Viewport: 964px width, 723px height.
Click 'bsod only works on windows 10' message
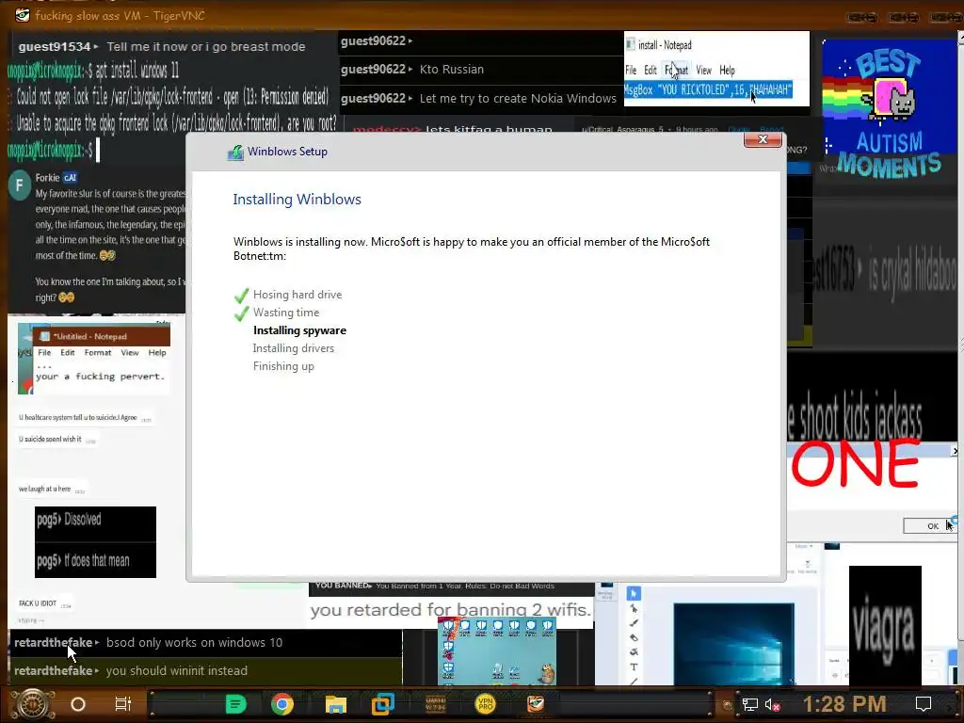(194, 642)
